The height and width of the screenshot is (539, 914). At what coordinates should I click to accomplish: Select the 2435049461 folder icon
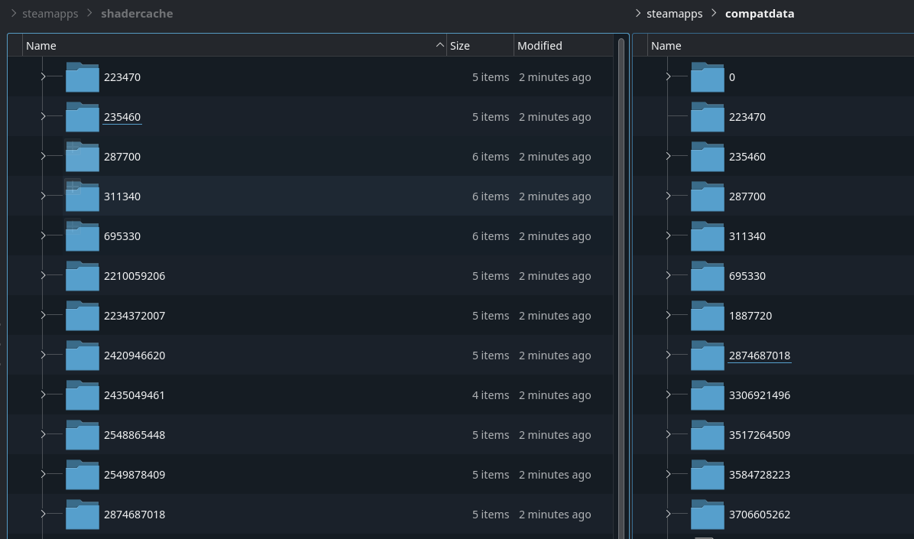(x=83, y=395)
